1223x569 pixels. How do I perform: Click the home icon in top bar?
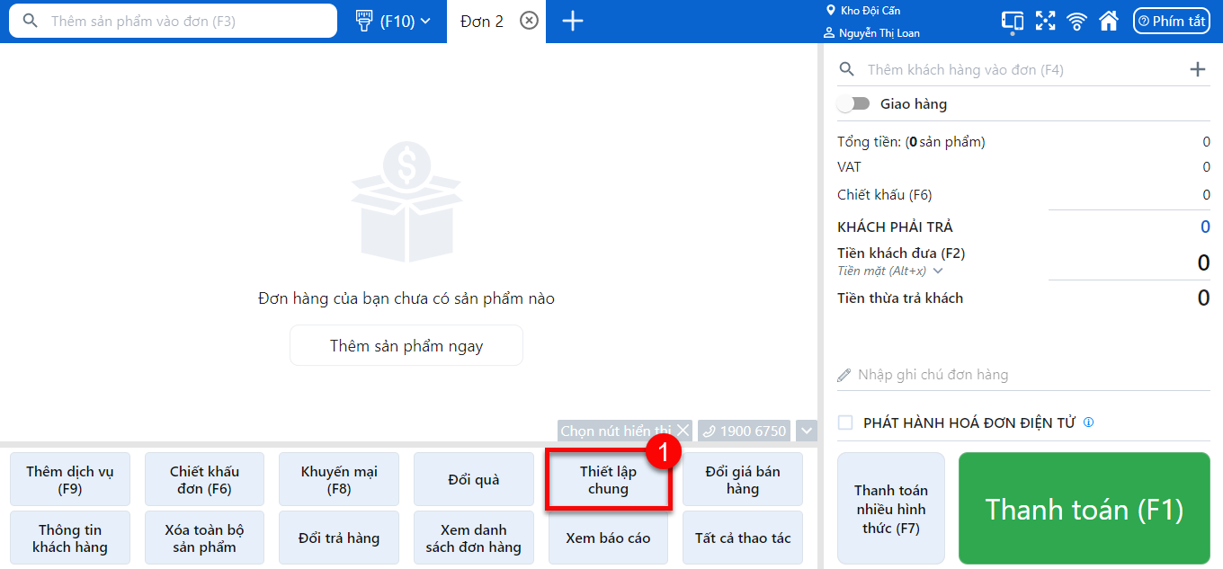point(1109,21)
